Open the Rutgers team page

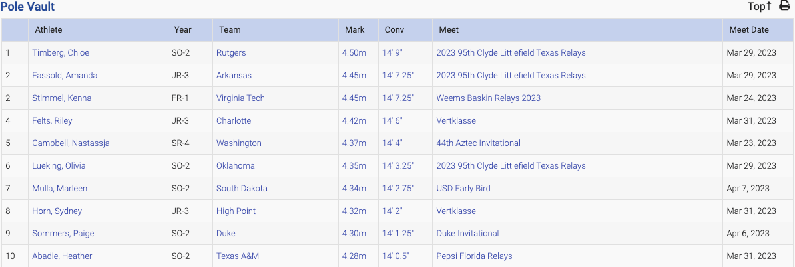(231, 53)
